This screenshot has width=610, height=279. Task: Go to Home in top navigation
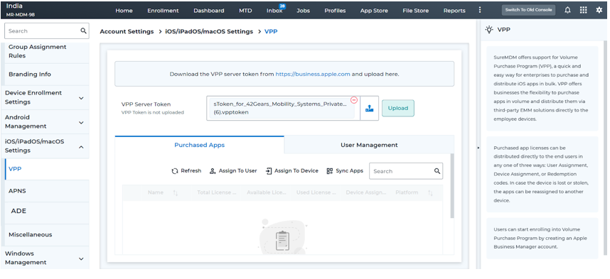coord(124,11)
